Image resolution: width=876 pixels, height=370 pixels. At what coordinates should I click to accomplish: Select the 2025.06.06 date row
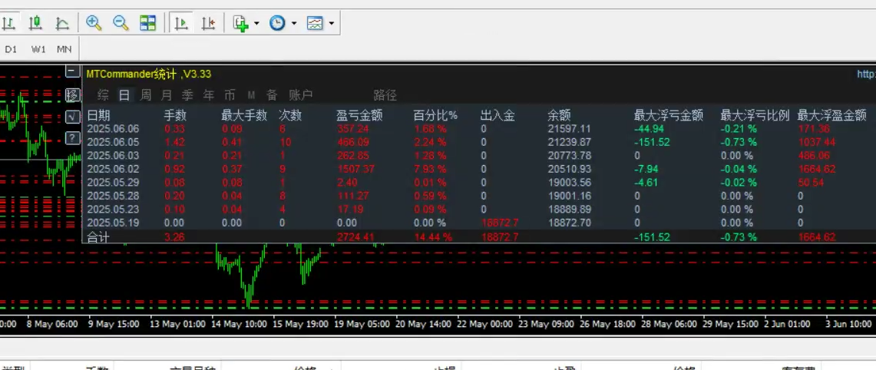click(114, 128)
